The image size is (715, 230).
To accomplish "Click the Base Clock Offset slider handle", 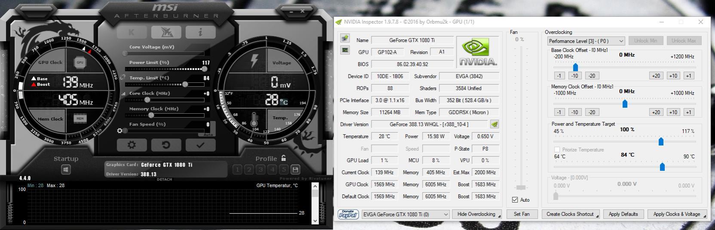I will pos(575,67).
